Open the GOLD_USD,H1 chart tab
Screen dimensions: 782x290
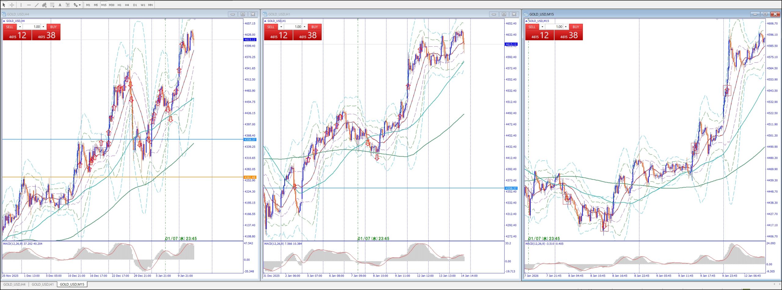(43, 284)
